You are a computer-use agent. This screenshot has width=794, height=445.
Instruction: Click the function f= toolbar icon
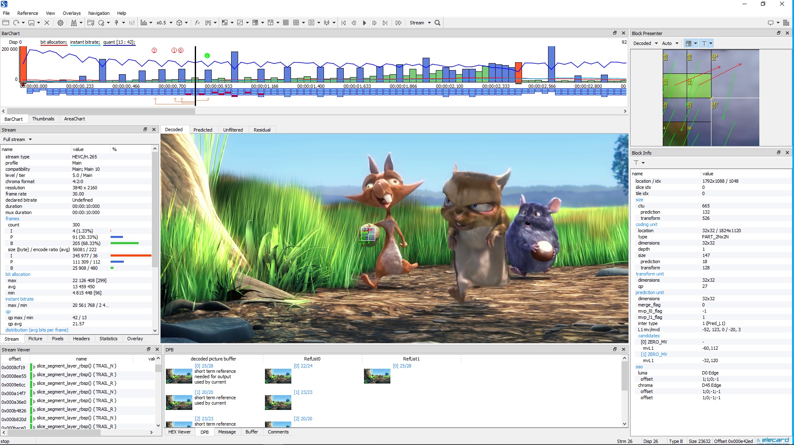197,23
